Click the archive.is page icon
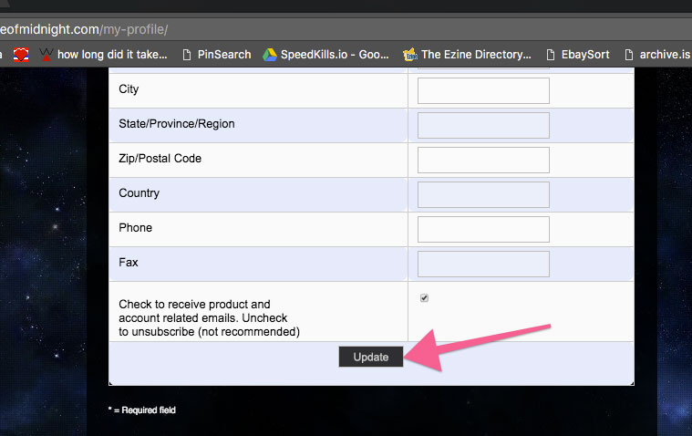Image resolution: width=692 pixels, height=436 pixels. pyautogui.click(x=629, y=55)
